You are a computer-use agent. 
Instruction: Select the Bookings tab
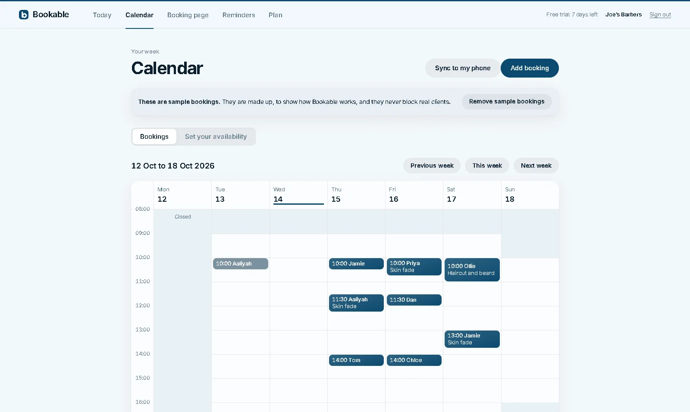point(154,137)
